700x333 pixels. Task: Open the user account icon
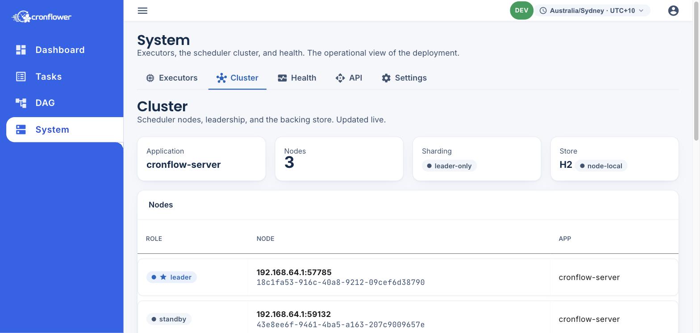(673, 11)
